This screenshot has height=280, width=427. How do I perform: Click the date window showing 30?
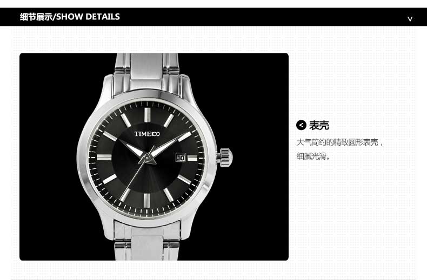pyautogui.click(x=181, y=158)
